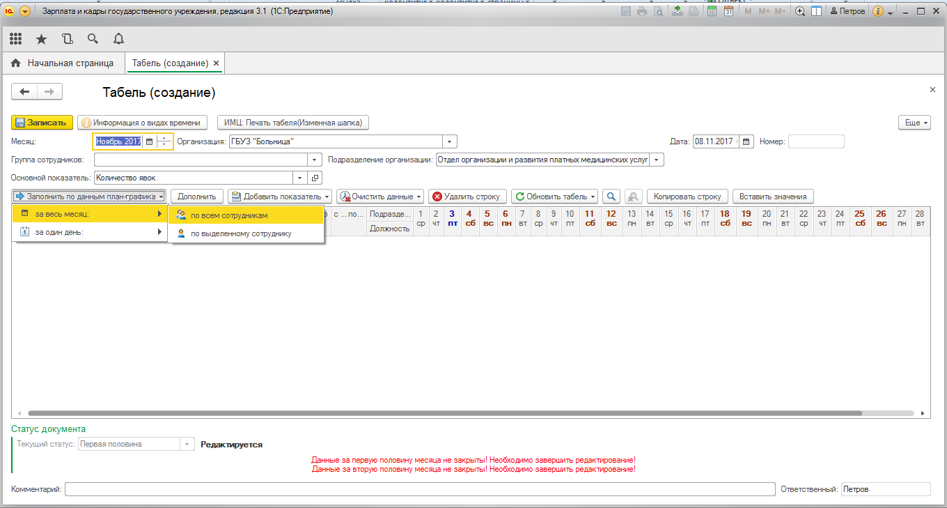Expand the Группа сотрудников dropdown
947x508 pixels.
315,160
